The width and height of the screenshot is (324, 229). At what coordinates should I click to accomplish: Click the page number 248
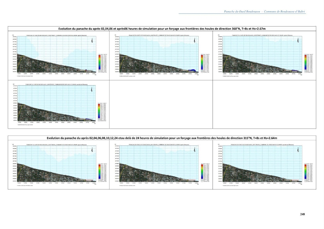[x=302, y=214]
